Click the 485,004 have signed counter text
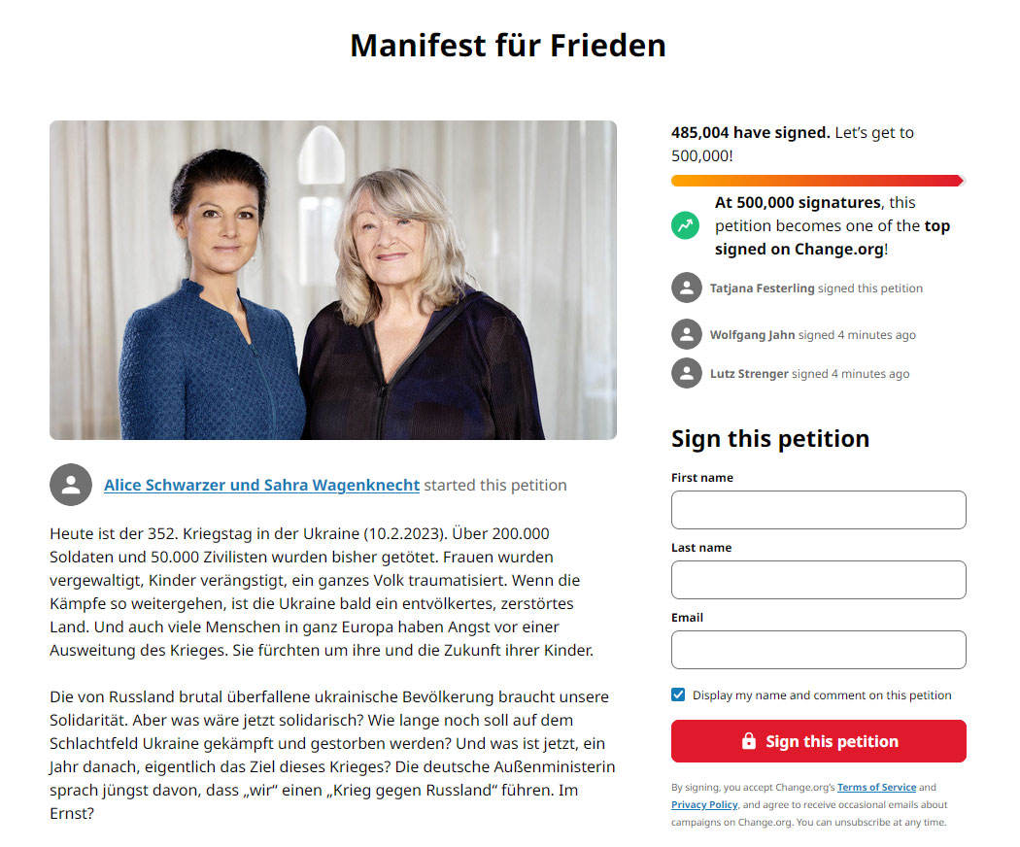1020x847 pixels. [750, 133]
